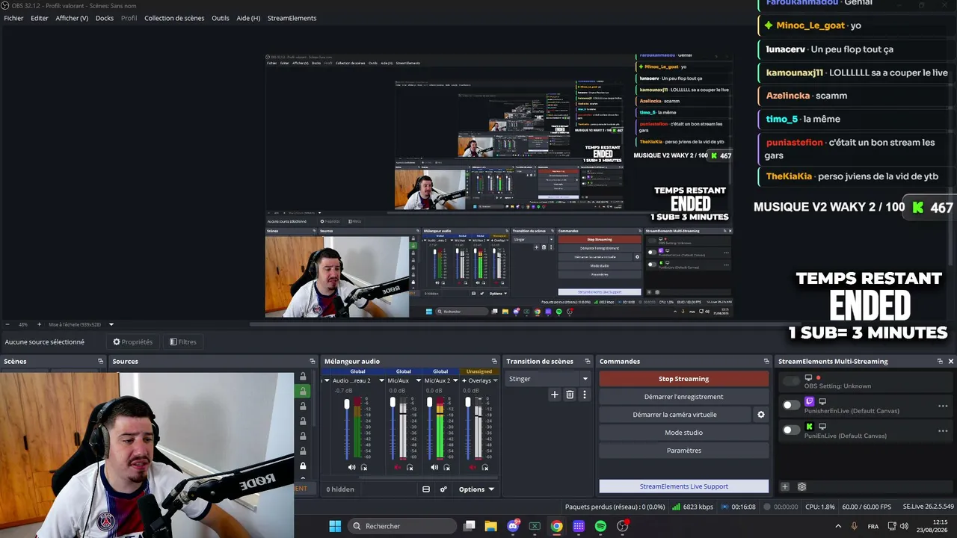Viewport: 957px width, 538px height.
Task: Open more options for PuniEnLive destination
Action: (943, 430)
